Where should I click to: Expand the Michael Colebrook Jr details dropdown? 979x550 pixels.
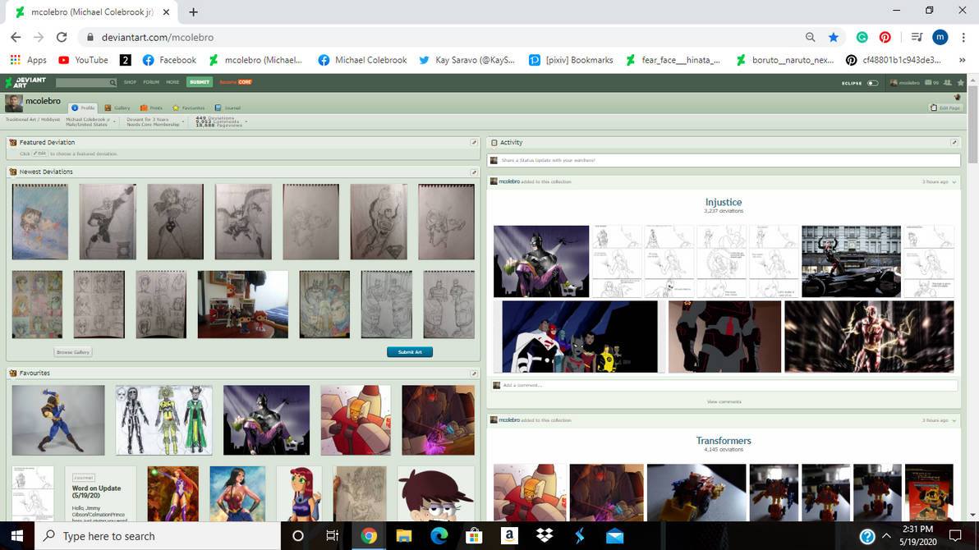[115, 121]
